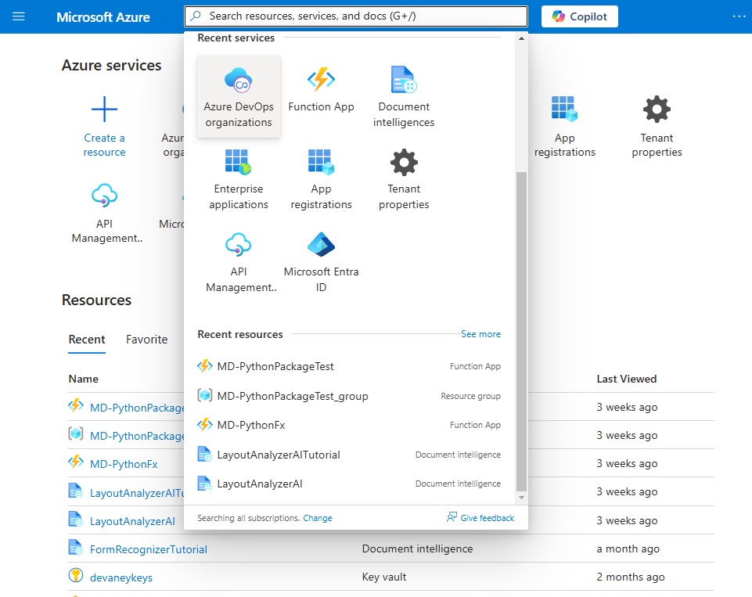Click the dropdown scrollbar up arrow
The width and height of the screenshot is (752, 597).
pyautogui.click(x=521, y=38)
